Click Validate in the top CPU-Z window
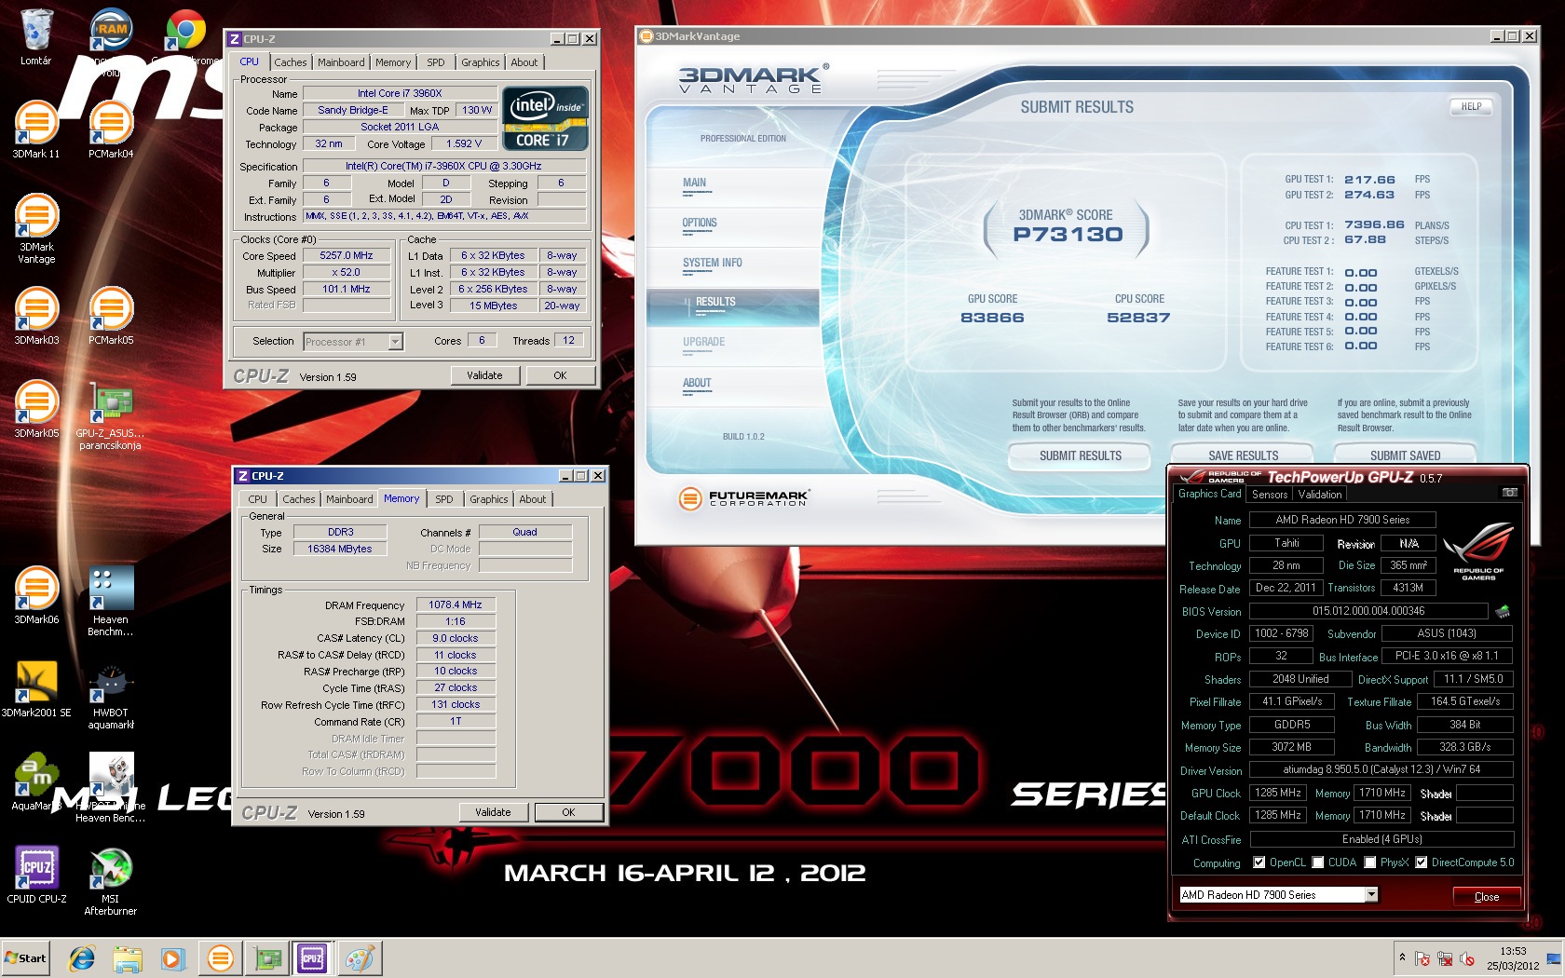 click(x=484, y=375)
